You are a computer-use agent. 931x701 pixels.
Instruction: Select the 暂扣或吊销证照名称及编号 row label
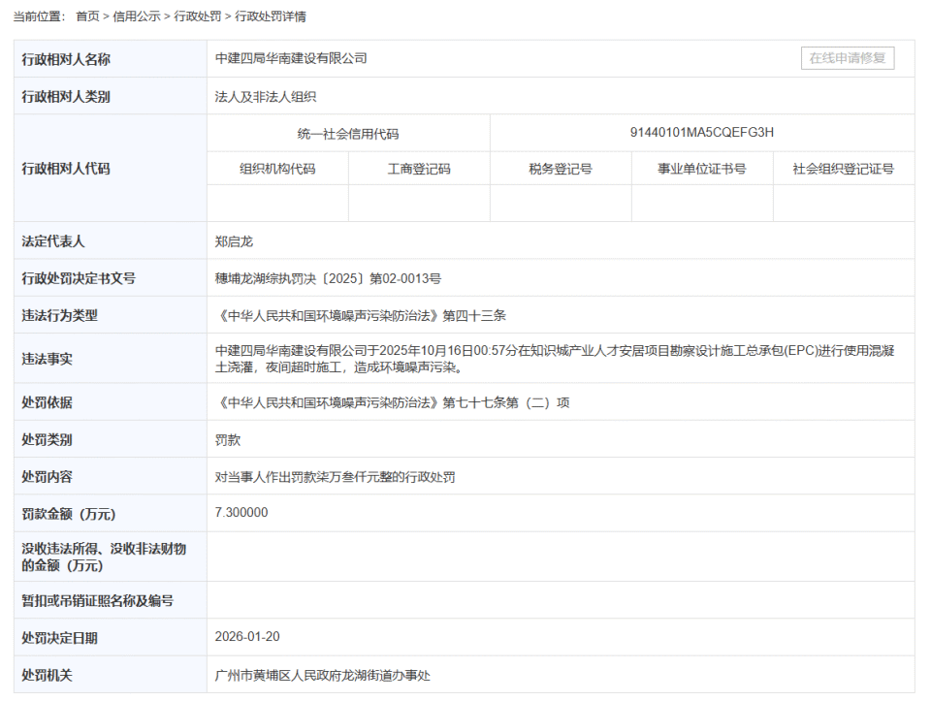97,601
